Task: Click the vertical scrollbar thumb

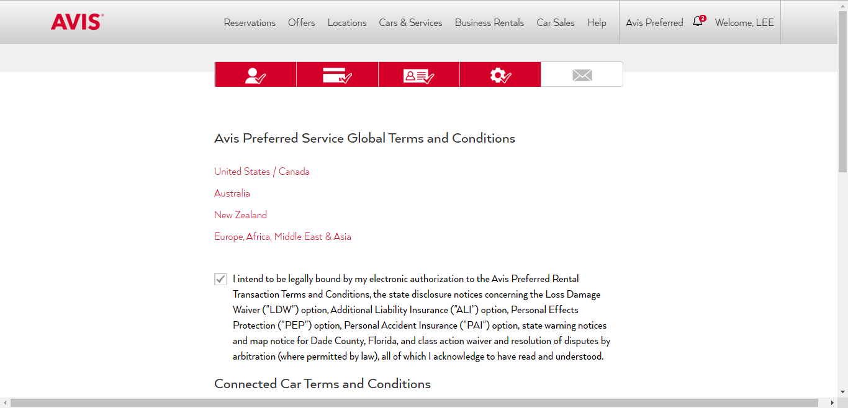Action: coord(842,91)
